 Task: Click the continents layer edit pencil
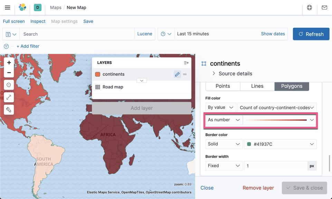pyautogui.click(x=177, y=74)
